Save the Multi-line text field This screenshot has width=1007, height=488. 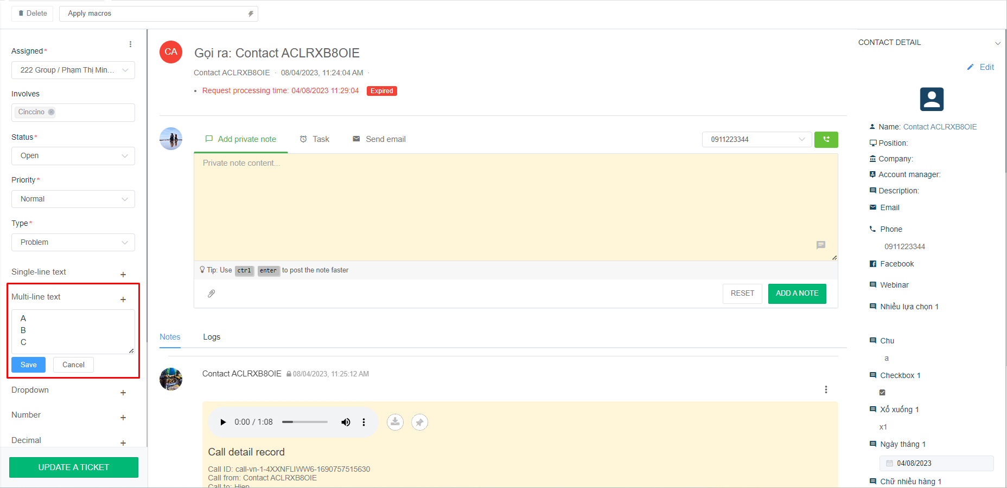click(28, 365)
